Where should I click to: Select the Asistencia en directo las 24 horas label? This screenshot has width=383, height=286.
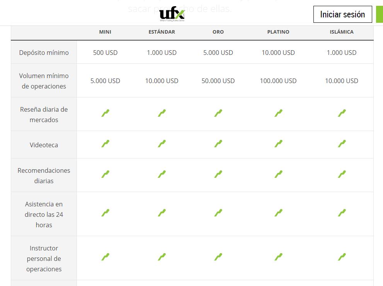(x=44, y=214)
